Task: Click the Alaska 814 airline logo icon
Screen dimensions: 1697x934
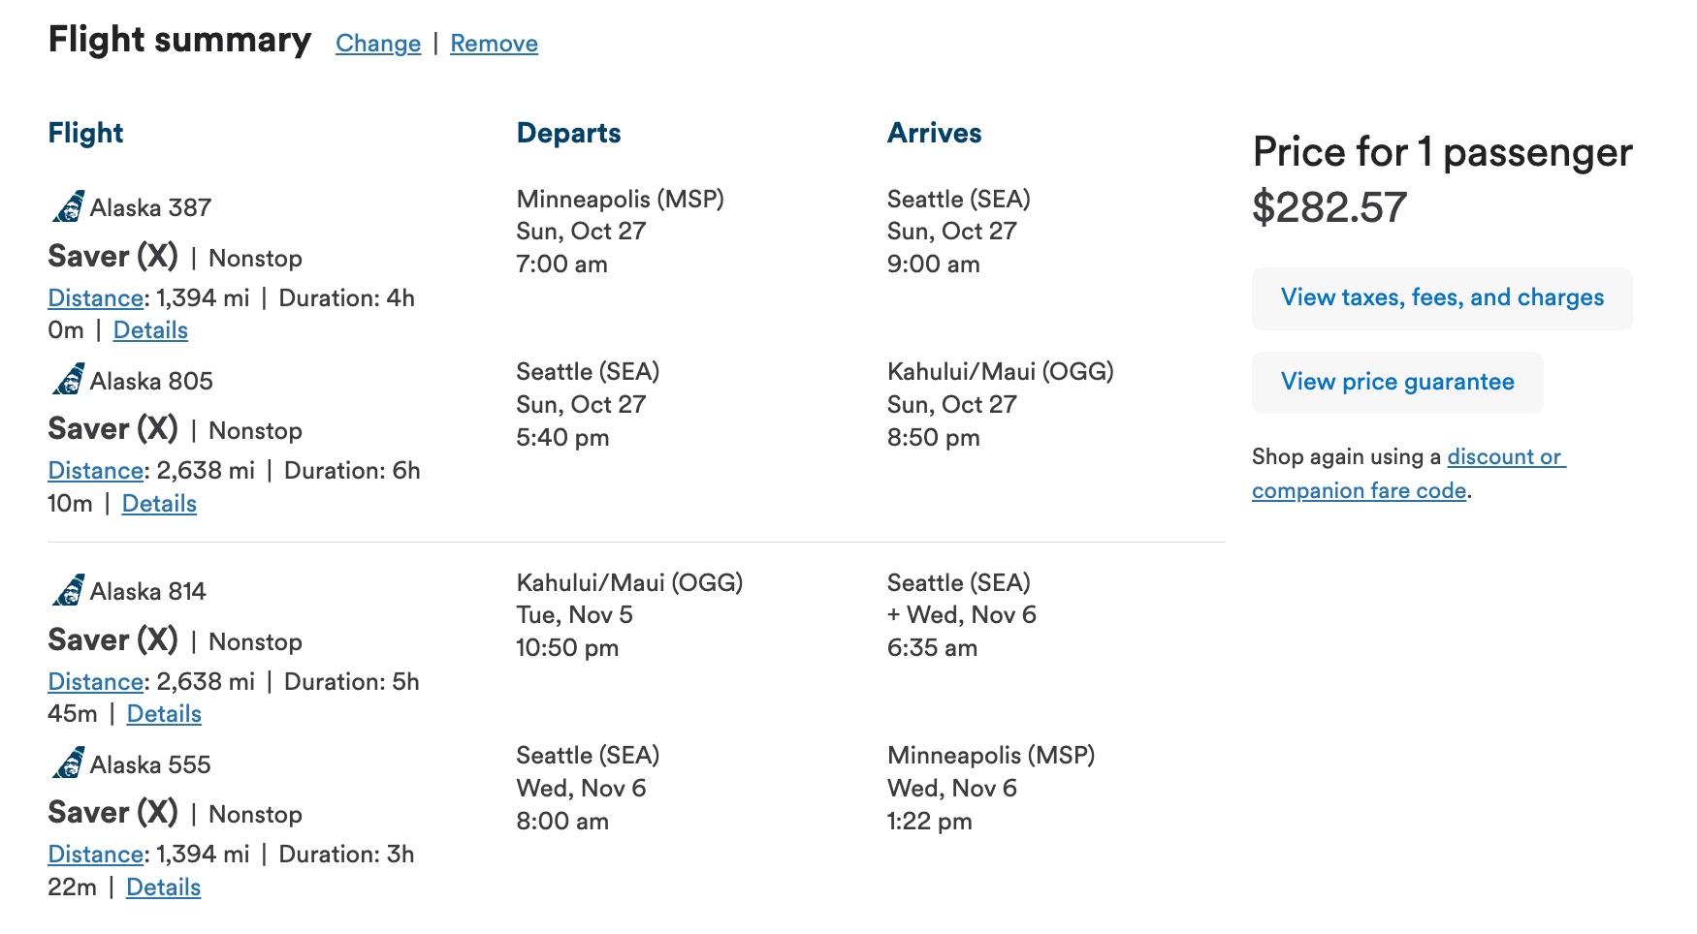Action: coord(68,590)
